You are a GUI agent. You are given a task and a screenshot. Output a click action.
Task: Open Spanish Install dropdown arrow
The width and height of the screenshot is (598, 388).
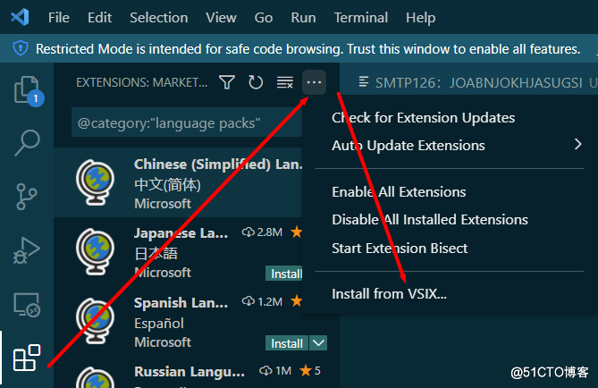point(318,343)
